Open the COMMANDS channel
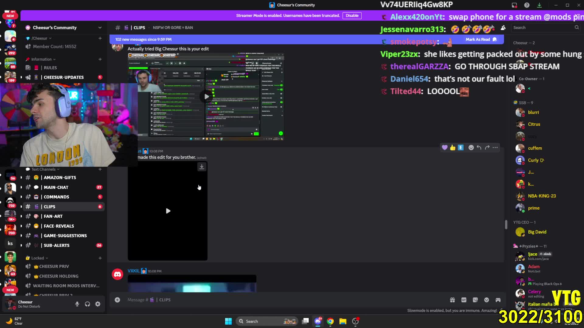Viewport: 584px width, 328px height. click(64, 197)
